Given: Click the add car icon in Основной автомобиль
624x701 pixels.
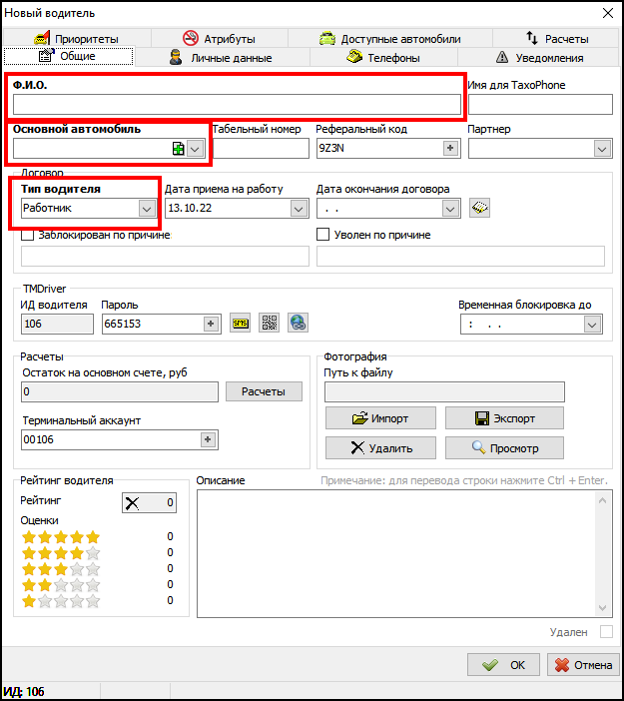Looking at the screenshot, I should click(x=178, y=148).
